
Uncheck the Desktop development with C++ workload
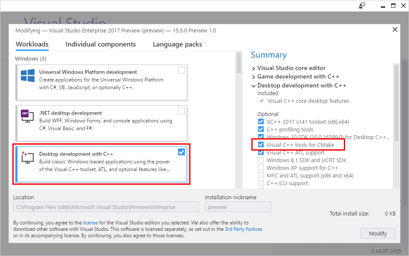[181, 152]
